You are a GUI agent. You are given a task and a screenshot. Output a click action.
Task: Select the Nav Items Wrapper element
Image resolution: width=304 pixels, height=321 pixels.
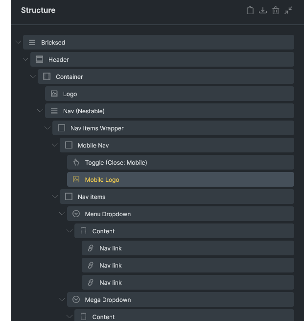coord(173,128)
